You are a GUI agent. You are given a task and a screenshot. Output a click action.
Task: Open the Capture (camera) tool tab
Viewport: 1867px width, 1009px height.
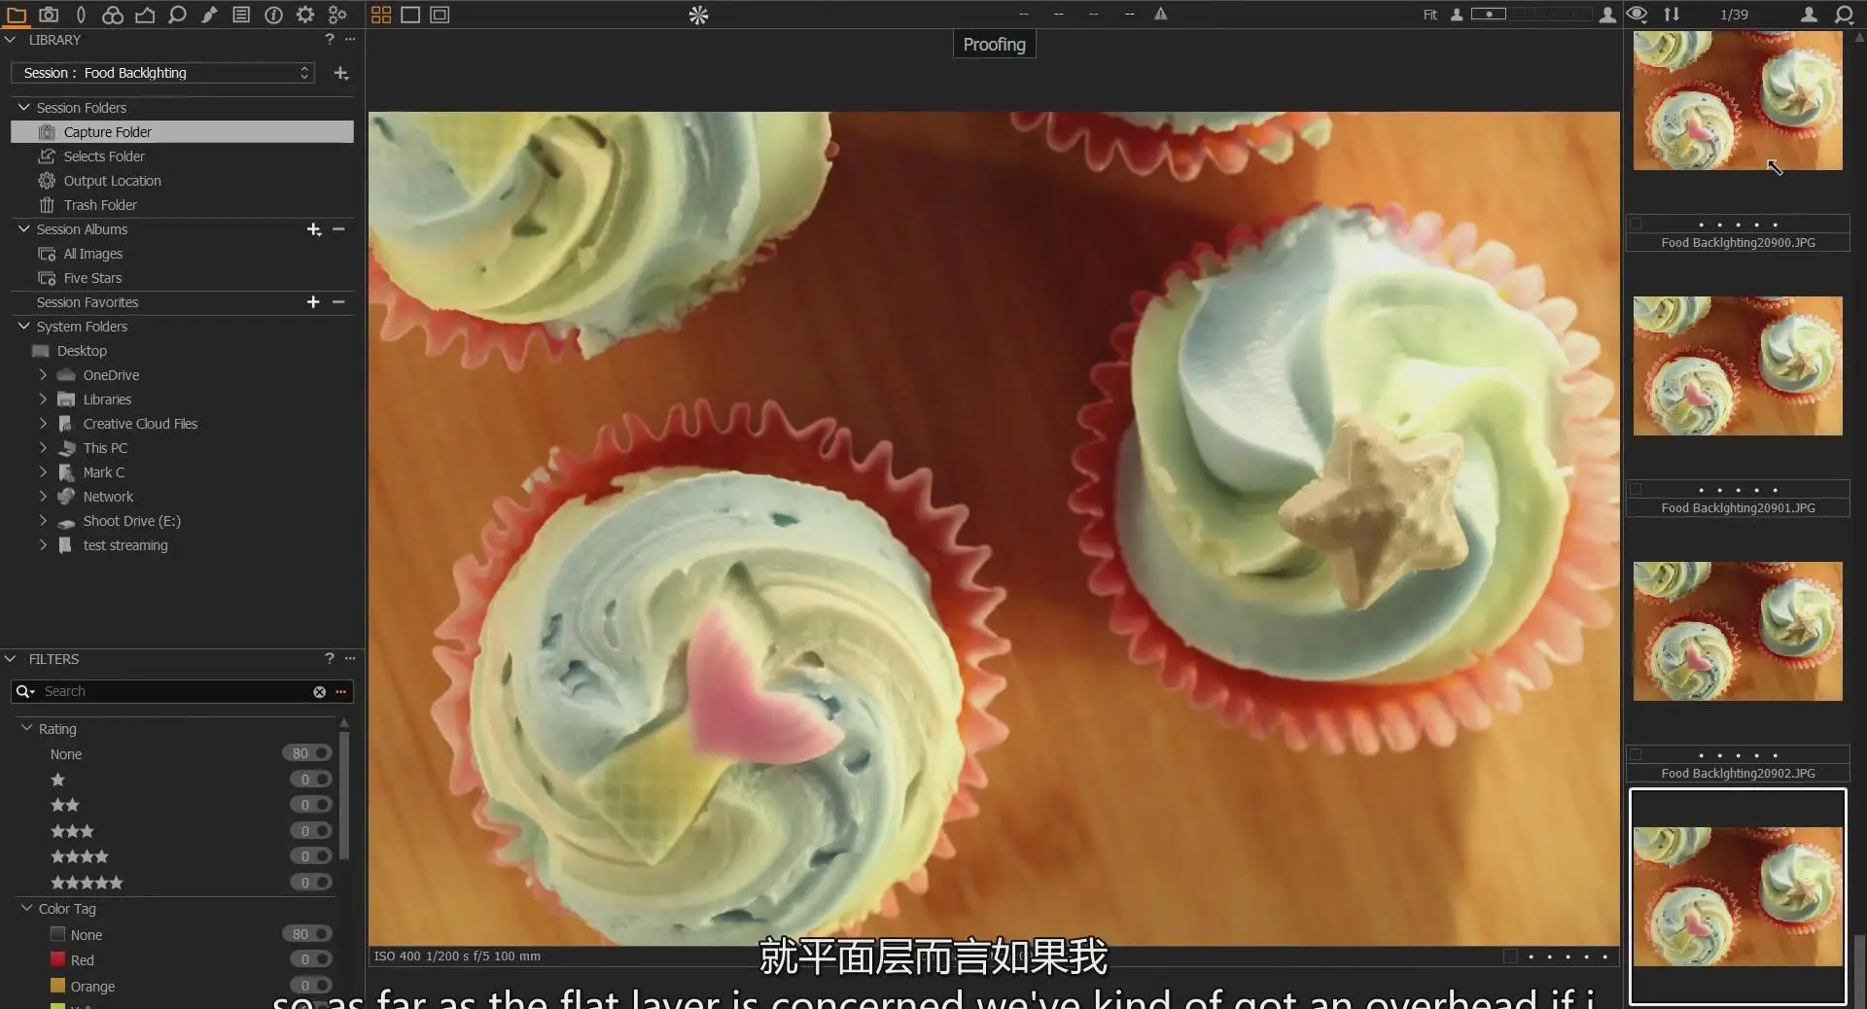pyautogui.click(x=49, y=15)
